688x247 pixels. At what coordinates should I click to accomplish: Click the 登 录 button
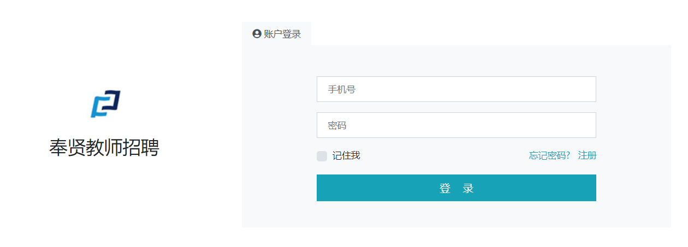tap(456, 188)
